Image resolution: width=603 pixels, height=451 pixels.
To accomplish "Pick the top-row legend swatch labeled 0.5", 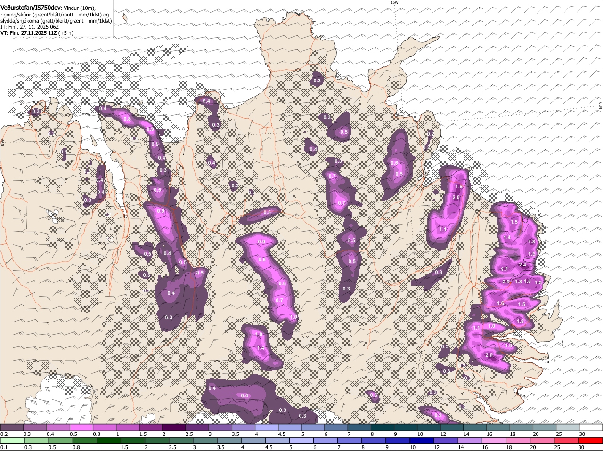I will coord(81,427).
